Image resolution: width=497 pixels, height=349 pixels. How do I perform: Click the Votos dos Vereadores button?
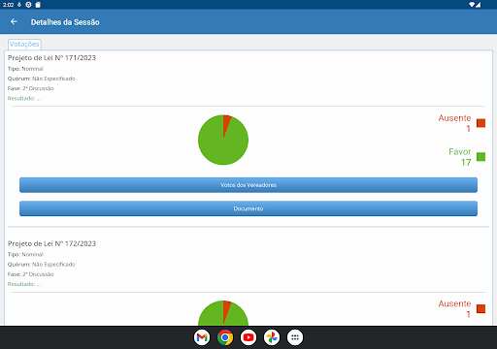click(x=248, y=185)
